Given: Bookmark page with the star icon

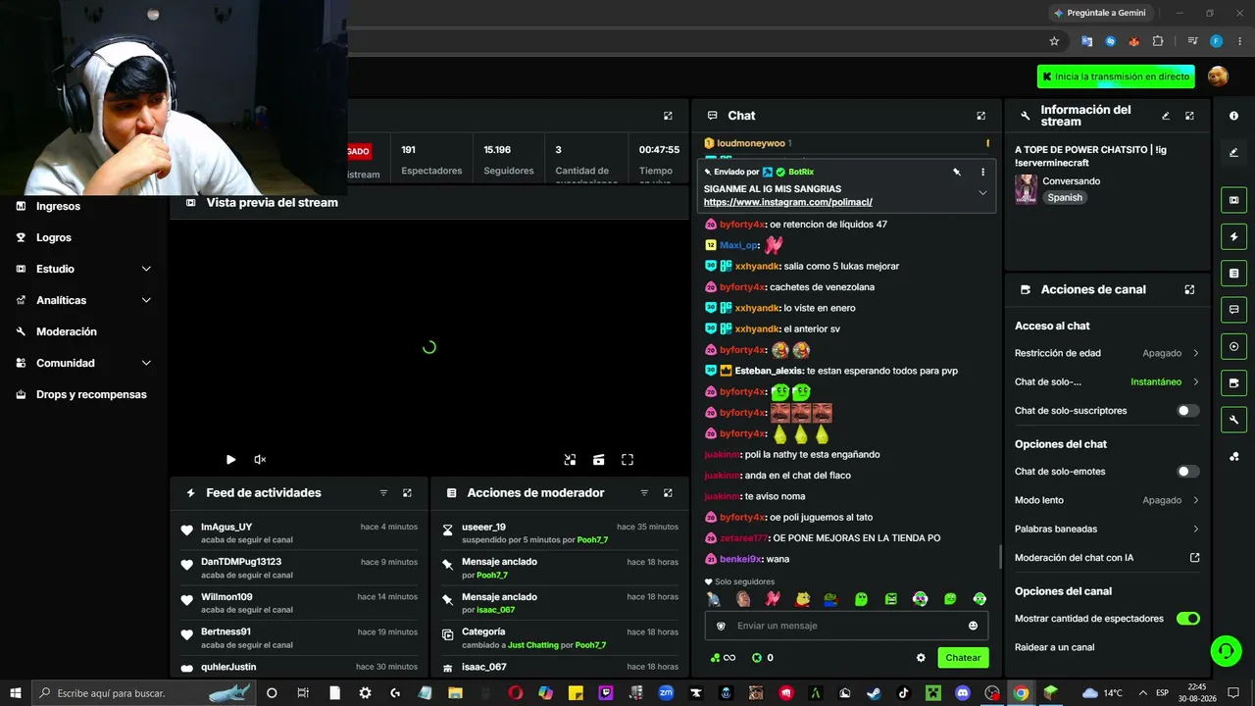Looking at the screenshot, I should (x=1054, y=41).
